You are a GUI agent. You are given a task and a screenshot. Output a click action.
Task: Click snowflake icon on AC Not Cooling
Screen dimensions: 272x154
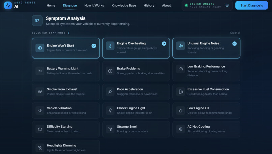pyautogui.click(x=181, y=129)
